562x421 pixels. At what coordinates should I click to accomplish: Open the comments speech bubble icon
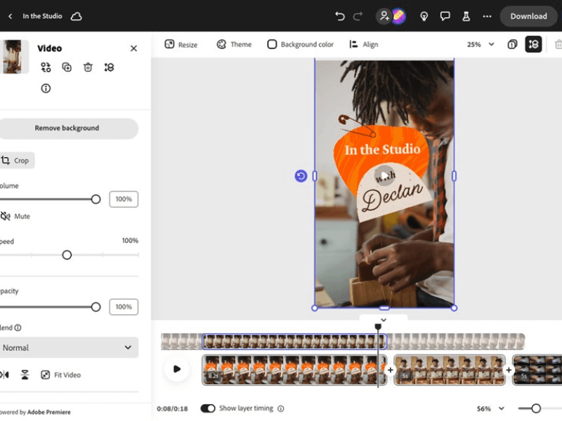coord(445,16)
